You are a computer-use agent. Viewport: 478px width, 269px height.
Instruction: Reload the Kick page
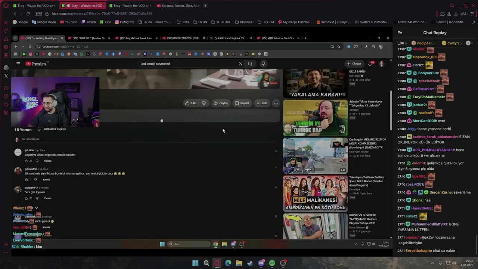coord(28,14)
